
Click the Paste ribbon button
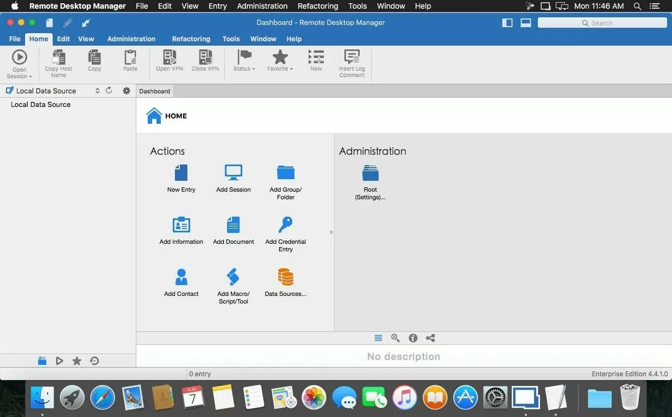tap(130, 61)
